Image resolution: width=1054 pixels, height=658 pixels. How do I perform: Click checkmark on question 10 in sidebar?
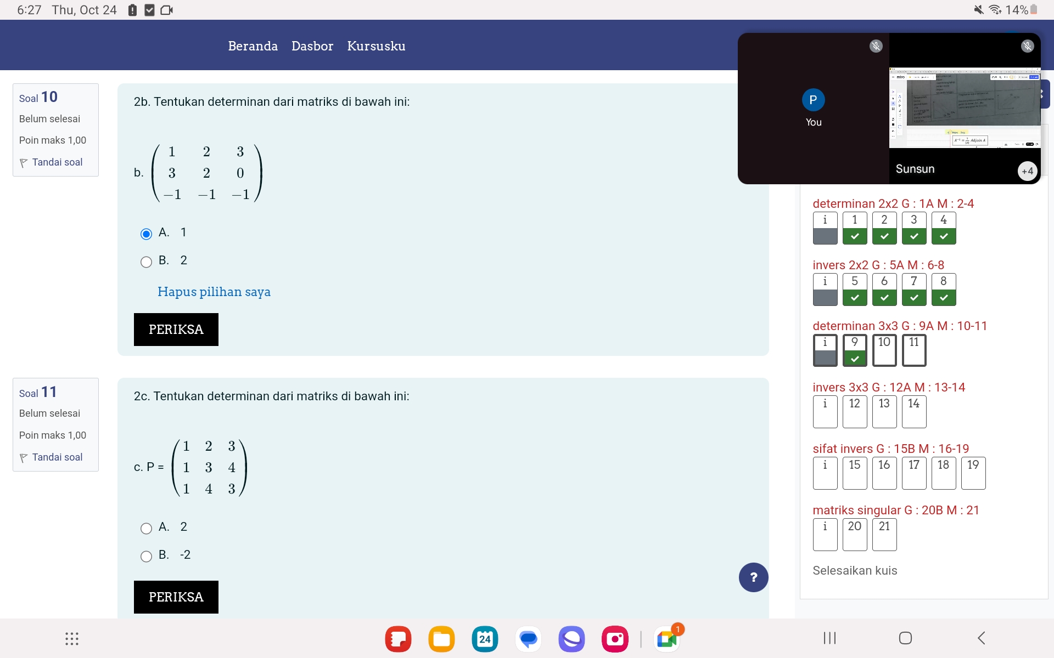coord(883,357)
